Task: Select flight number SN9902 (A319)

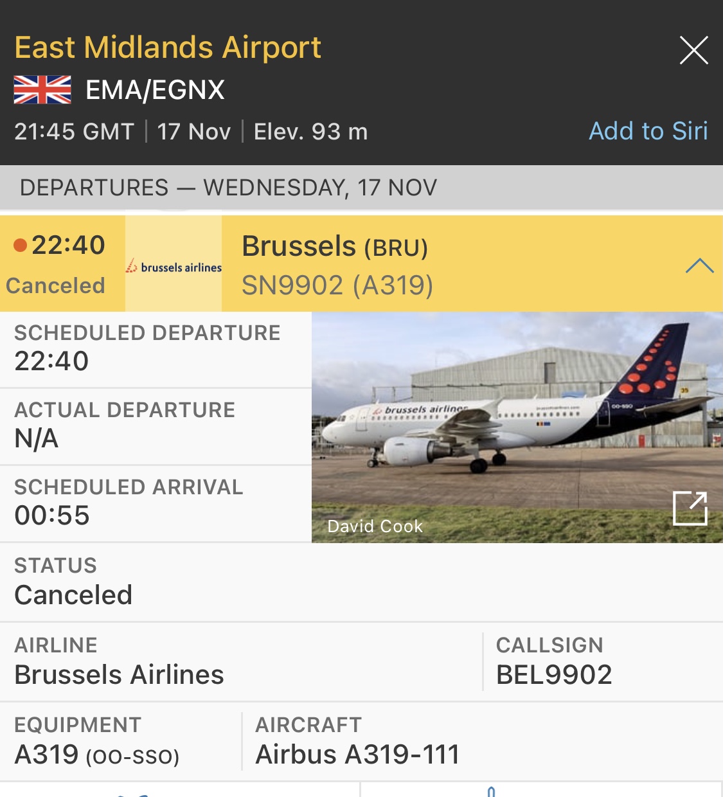Action: (x=337, y=285)
